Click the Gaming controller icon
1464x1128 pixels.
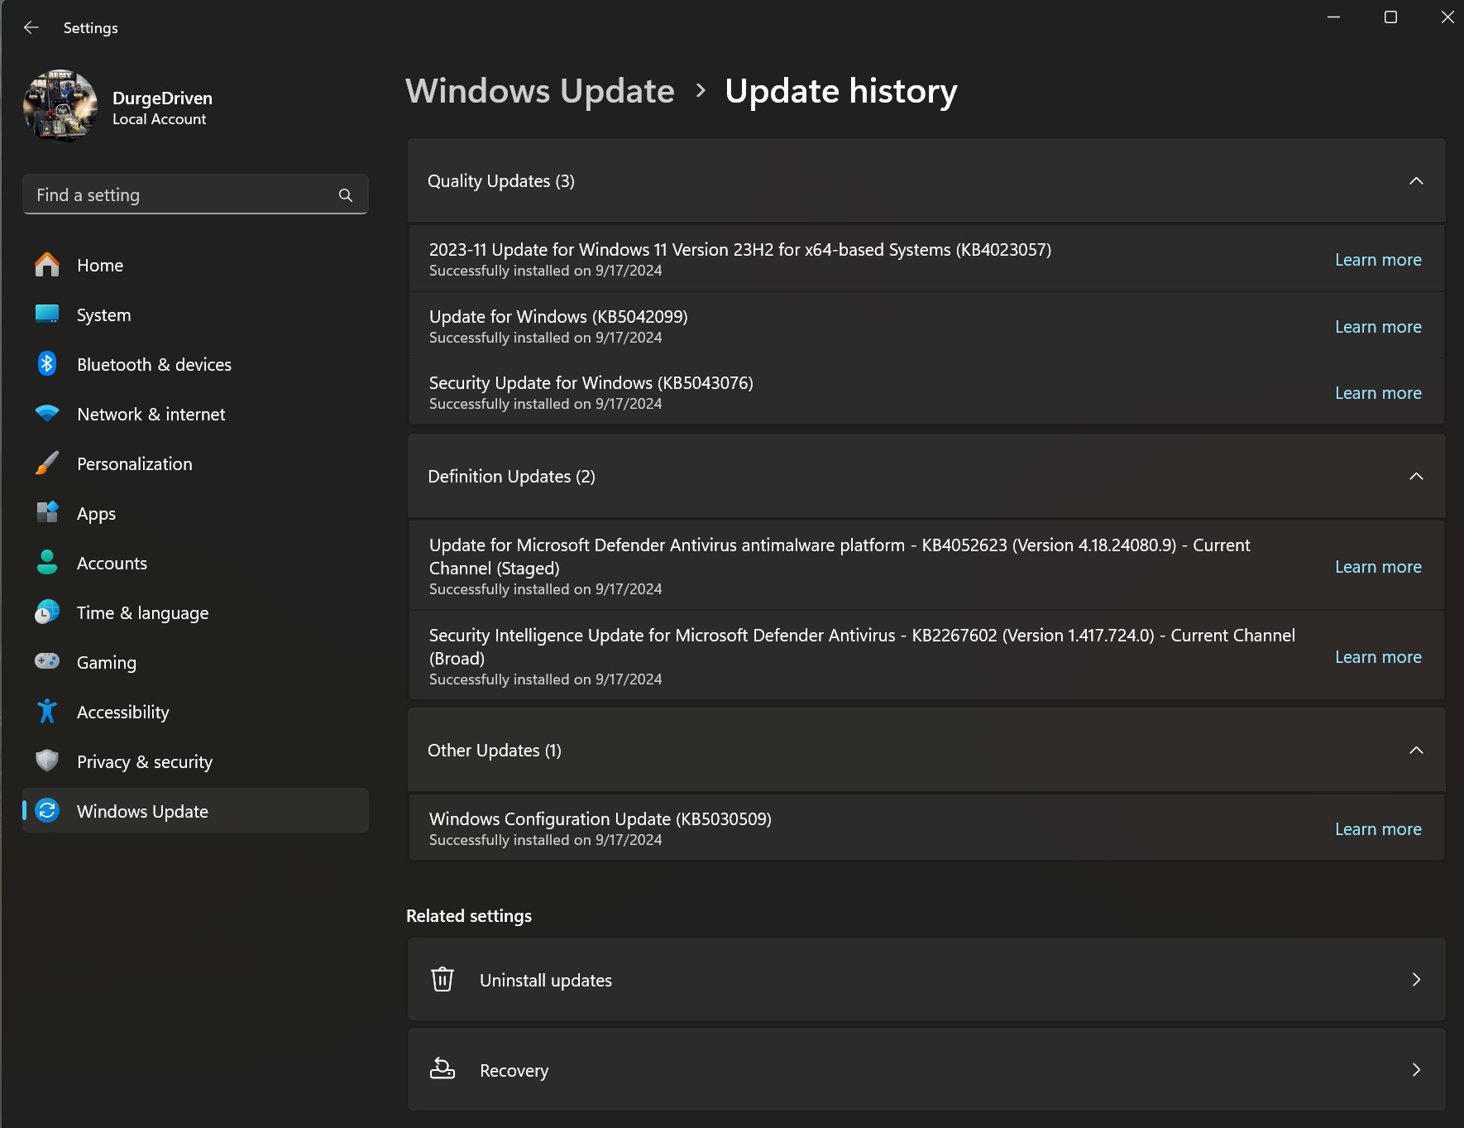click(47, 661)
